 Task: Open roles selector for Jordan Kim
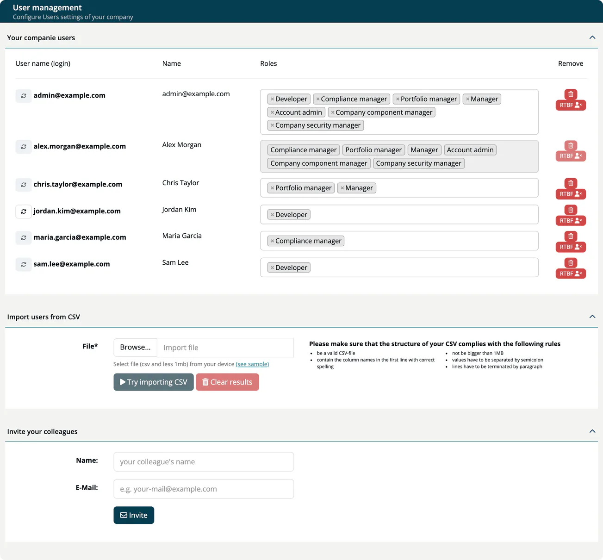tap(399, 215)
